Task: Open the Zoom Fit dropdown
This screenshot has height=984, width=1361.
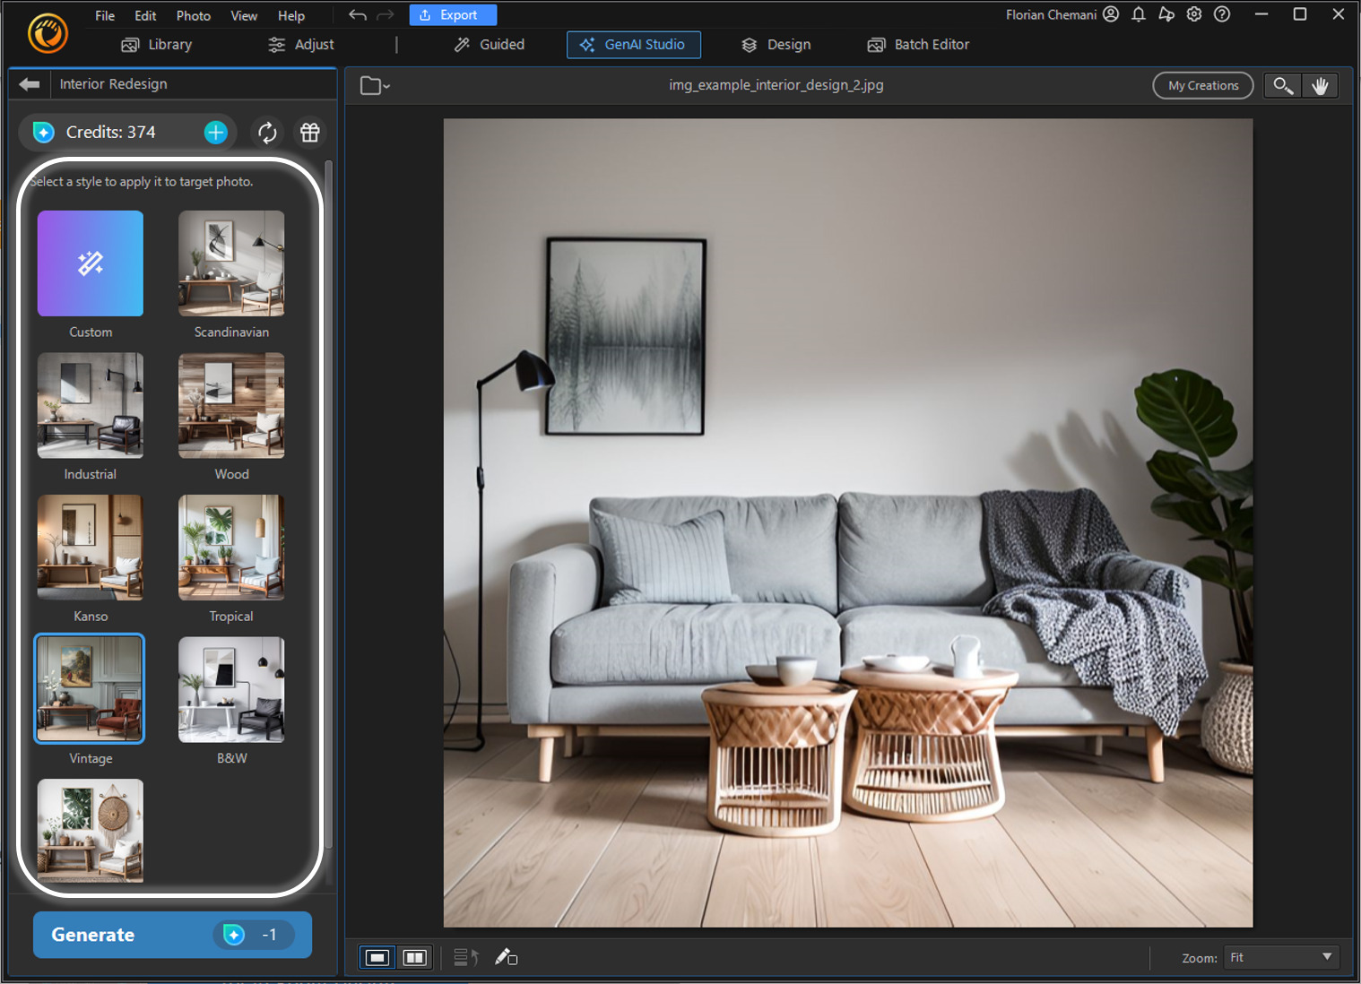Action: [x=1281, y=957]
